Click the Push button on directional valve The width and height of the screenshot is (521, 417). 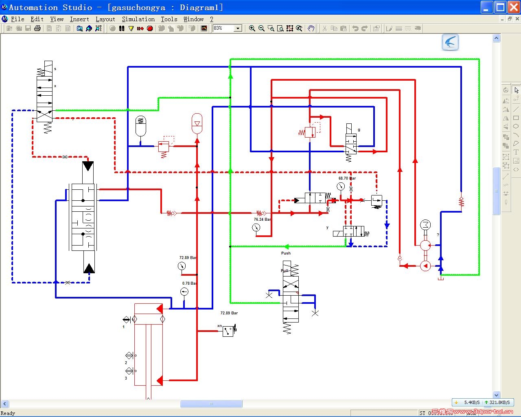click(x=286, y=253)
